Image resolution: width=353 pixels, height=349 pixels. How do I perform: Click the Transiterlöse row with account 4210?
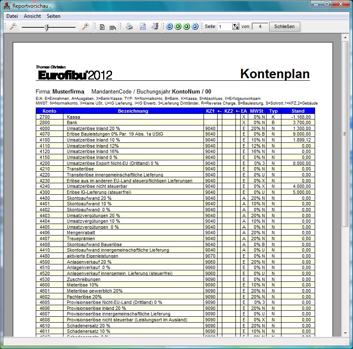pyautogui.click(x=80, y=169)
